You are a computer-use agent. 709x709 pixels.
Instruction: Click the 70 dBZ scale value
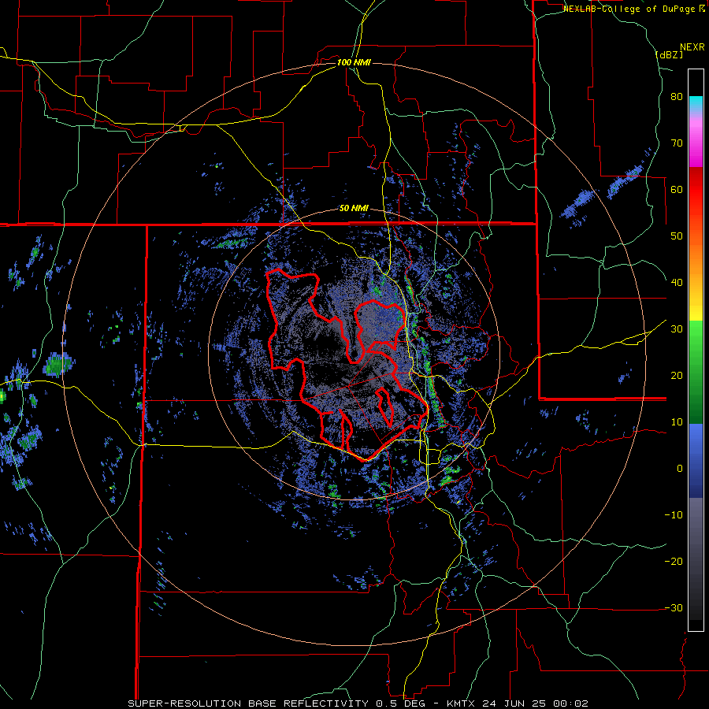(677, 143)
